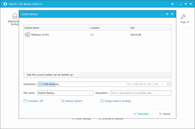The height and width of the screenshot is (129, 195).
Task: Close the main EaseUS Todo Backup window
Action: (x=191, y=4)
